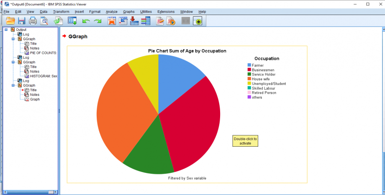Open Print Preview from the toolbar
385x195 pixels.
click(44, 21)
